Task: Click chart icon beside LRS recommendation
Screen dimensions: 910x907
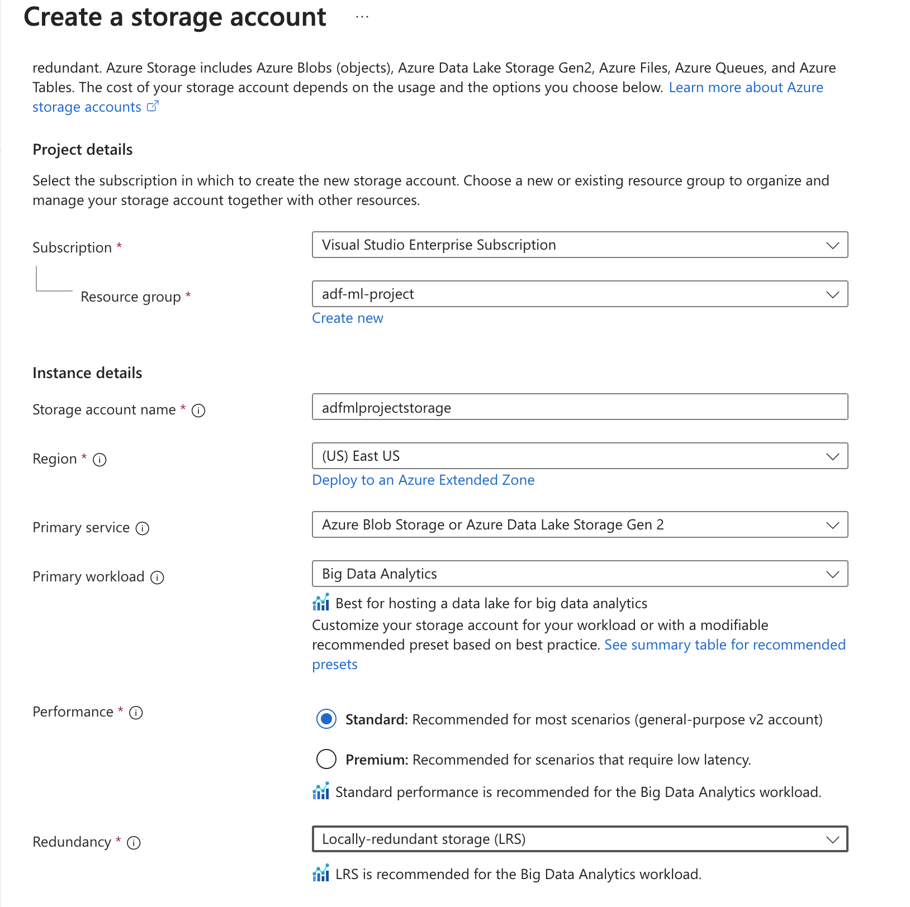Action: [321, 873]
